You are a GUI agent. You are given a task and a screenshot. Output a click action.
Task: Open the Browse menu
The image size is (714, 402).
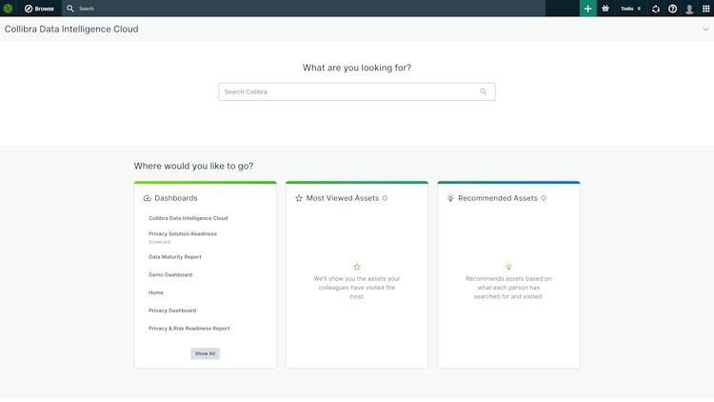[x=39, y=9]
